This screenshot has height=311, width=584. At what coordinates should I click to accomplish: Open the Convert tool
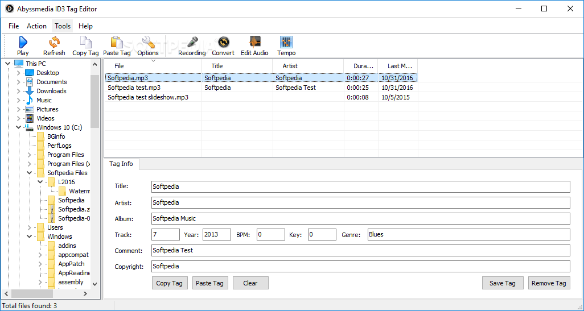coord(223,46)
